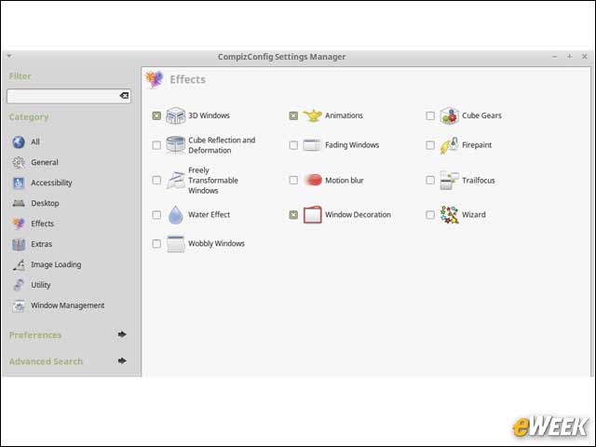Tick the Trailfocus checkbox
Image resolution: width=596 pixels, height=447 pixels.
point(430,180)
